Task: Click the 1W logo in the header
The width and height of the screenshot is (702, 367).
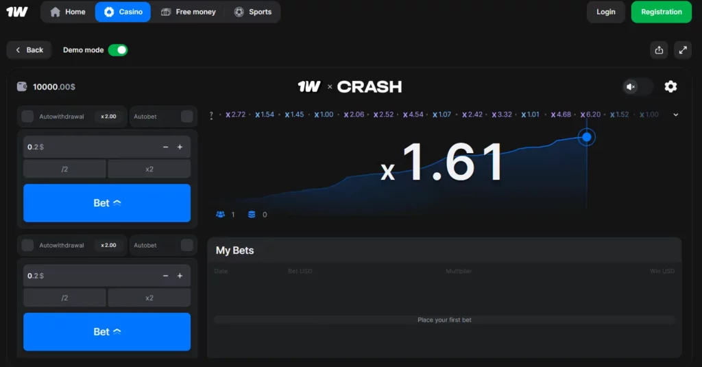Action: pos(17,12)
